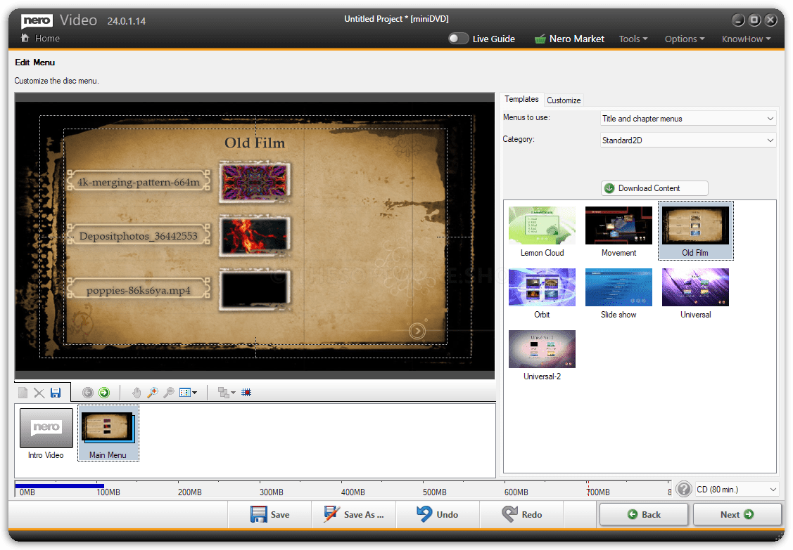Viewport: 793px width, 550px height.
Task: Select the poppies-86ks6ya.mp4 menu button
Action: 139,290
